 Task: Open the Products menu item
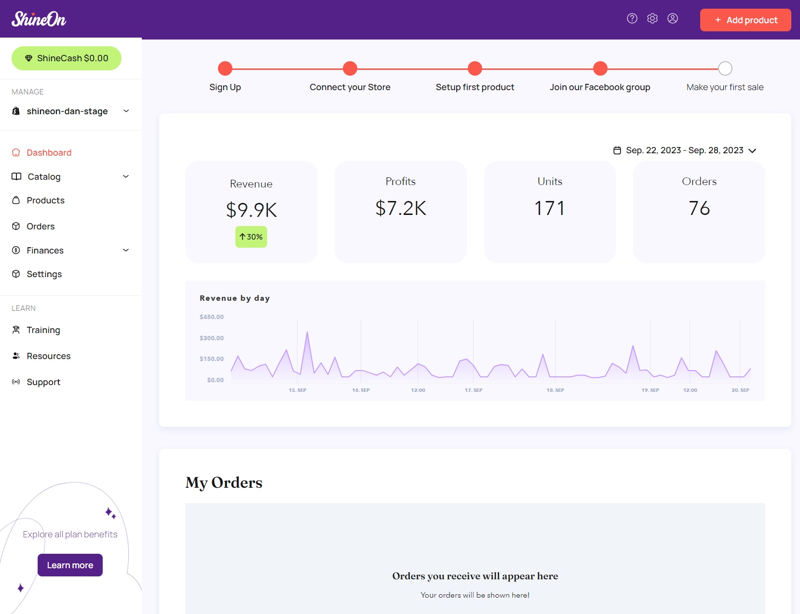tap(45, 200)
